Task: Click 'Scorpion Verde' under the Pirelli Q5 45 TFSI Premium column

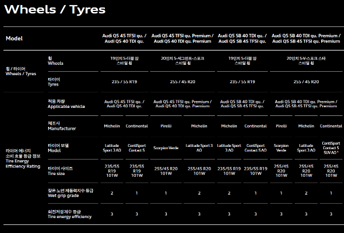Action: click(x=166, y=148)
